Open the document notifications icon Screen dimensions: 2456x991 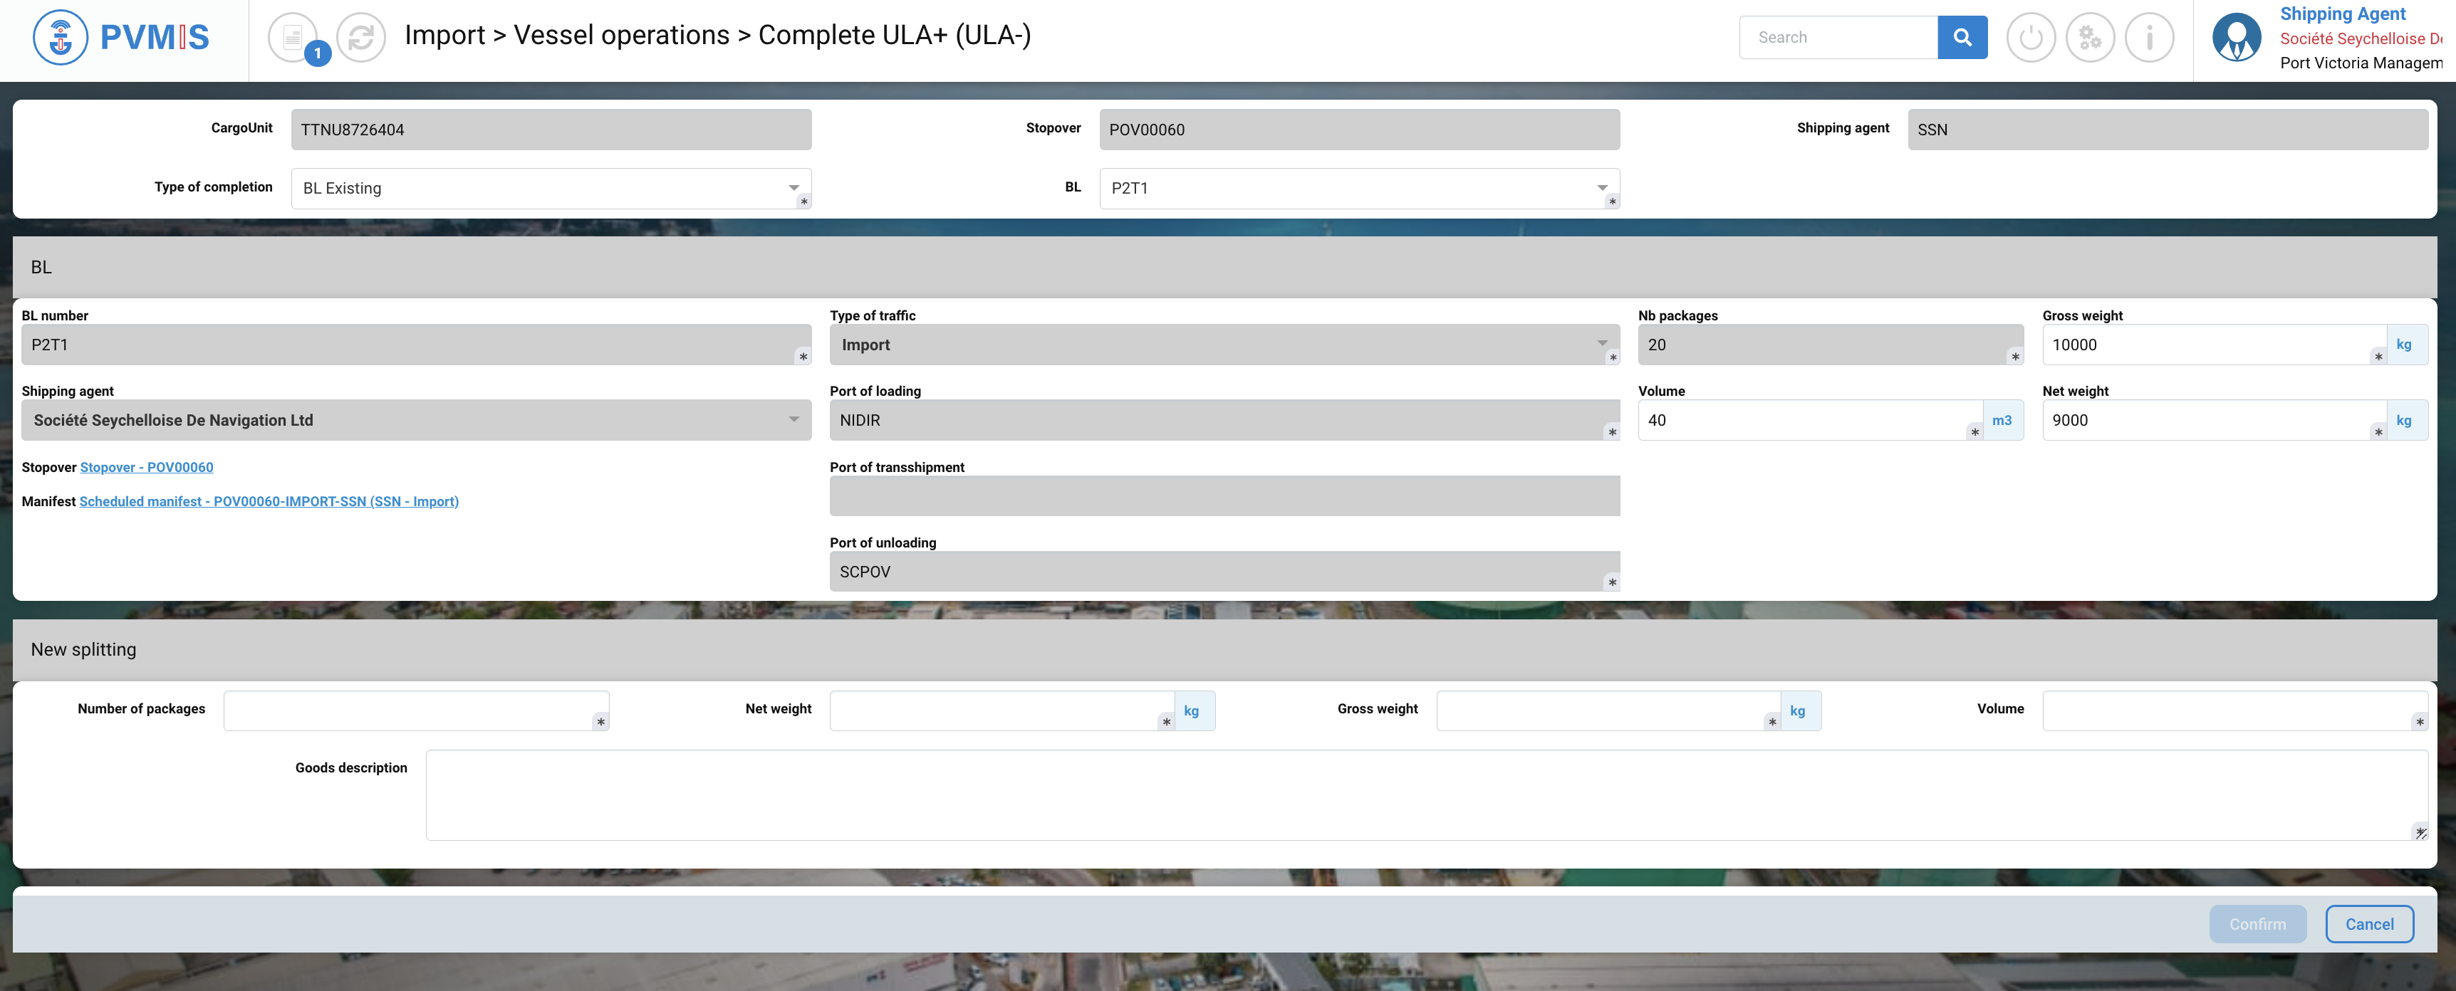[x=293, y=37]
